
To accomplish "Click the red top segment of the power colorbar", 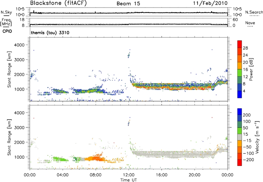I will (x=240, y=44).
